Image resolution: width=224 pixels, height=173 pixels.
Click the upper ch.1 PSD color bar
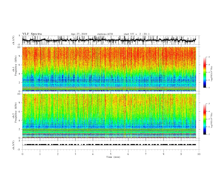coord(204,72)
